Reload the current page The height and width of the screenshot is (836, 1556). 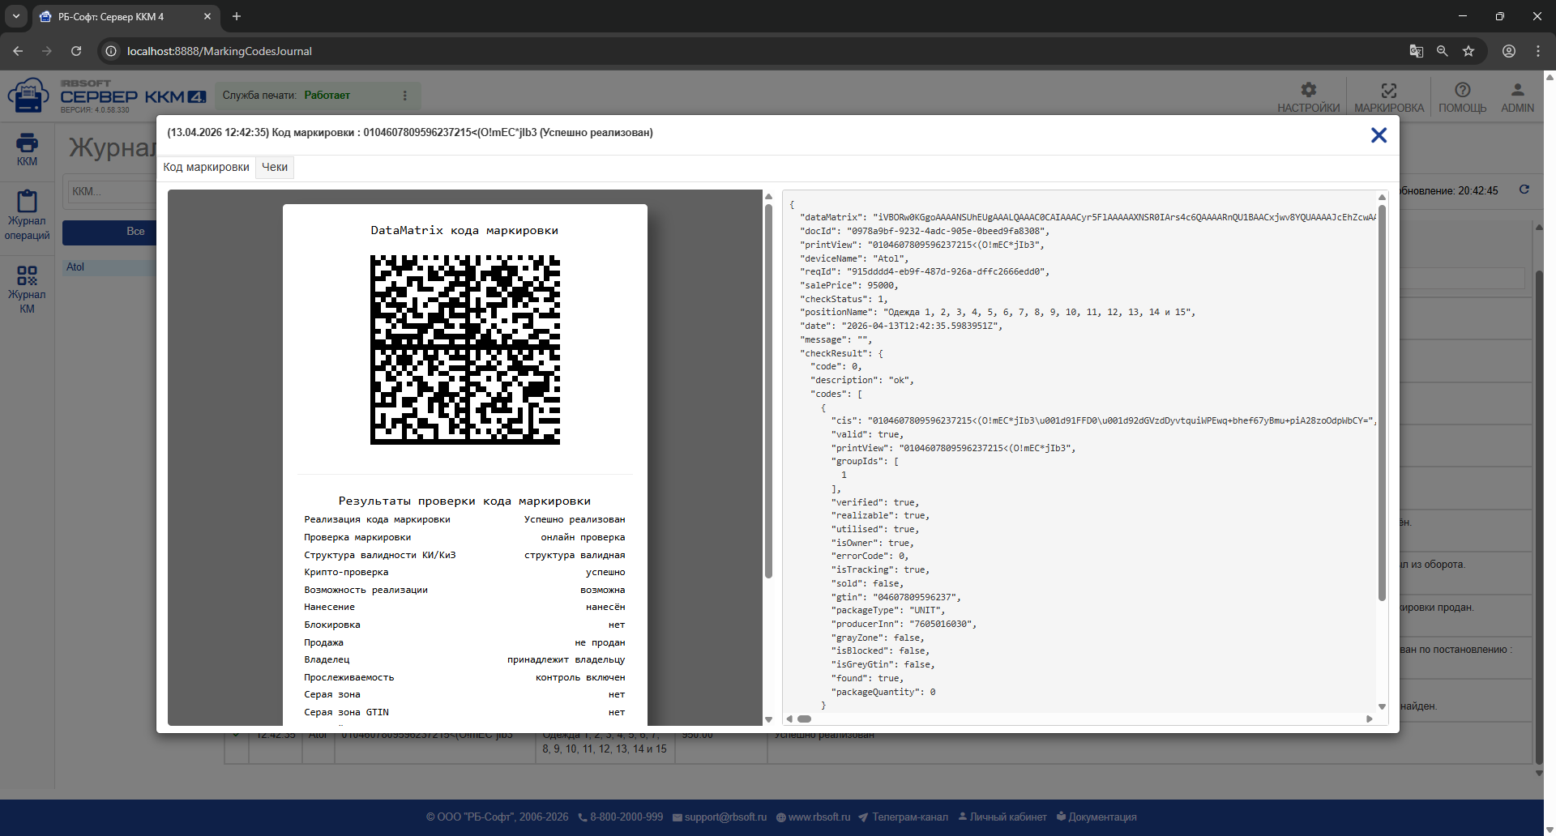76,51
